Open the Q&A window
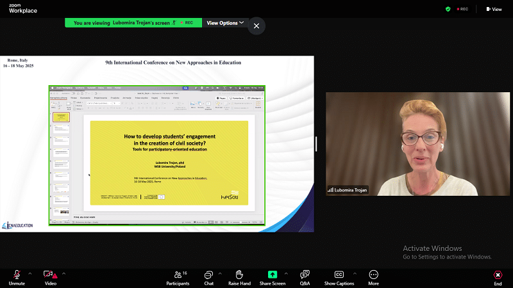Screen dimensions: 513x288 [x=305, y=274]
